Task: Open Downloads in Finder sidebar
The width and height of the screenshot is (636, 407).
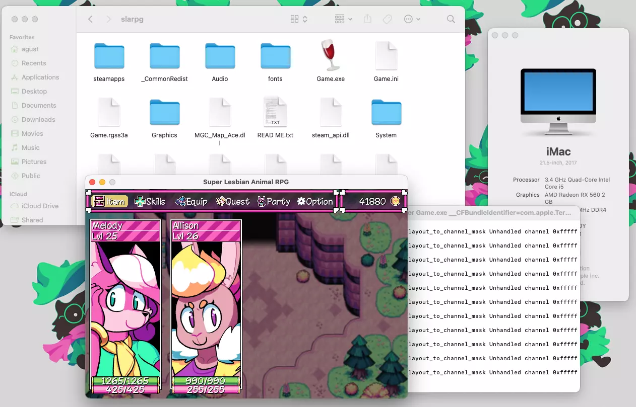Action: (38, 120)
